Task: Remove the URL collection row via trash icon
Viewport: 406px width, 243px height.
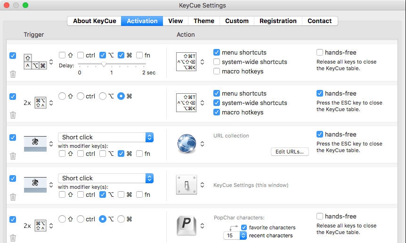Action: 13,156
